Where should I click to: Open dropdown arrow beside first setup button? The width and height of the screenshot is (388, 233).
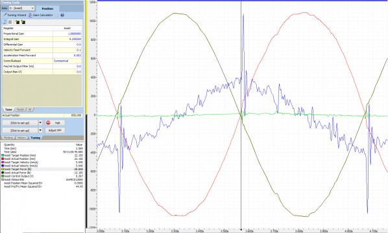[40, 123]
